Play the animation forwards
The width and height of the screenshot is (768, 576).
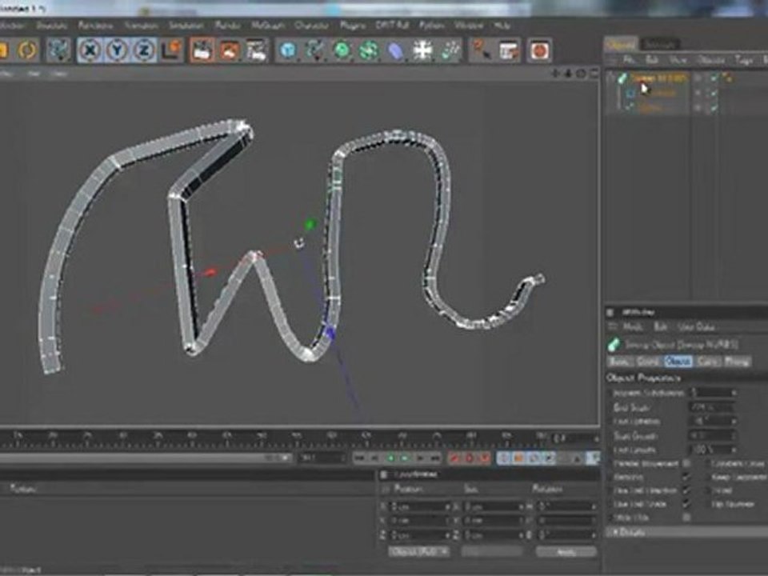tap(405, 458)
